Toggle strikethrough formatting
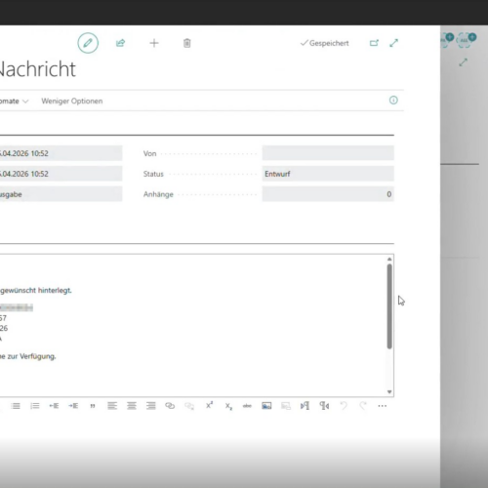Image resolution: width=488 pixels, height=488 pixels. pyautogui.click(x=247, y=406)
